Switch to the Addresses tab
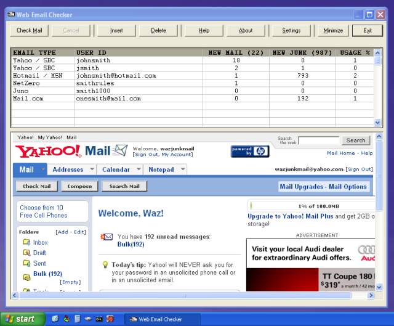The height and width of the screenshot is (326, 394). pyautogui.click(x=68, y=169)
